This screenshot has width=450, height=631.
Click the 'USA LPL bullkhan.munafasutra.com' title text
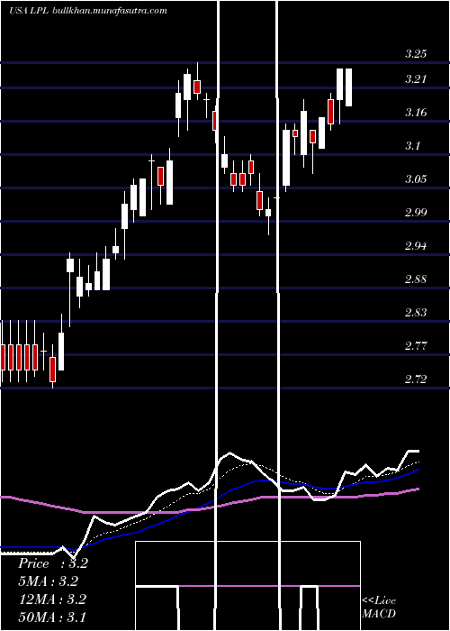88,11
